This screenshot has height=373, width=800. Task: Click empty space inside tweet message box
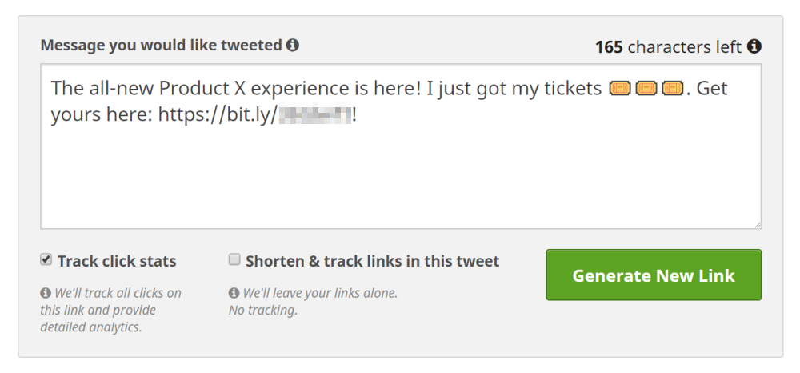(401, 178)
